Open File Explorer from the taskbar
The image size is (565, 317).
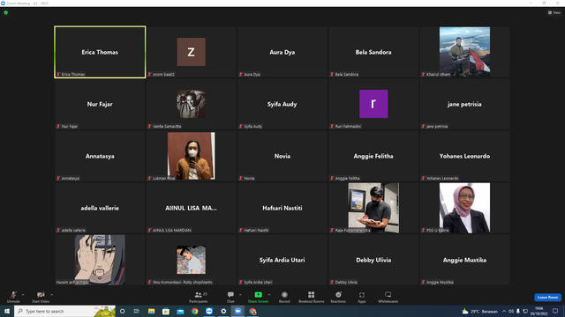point(151,311)
